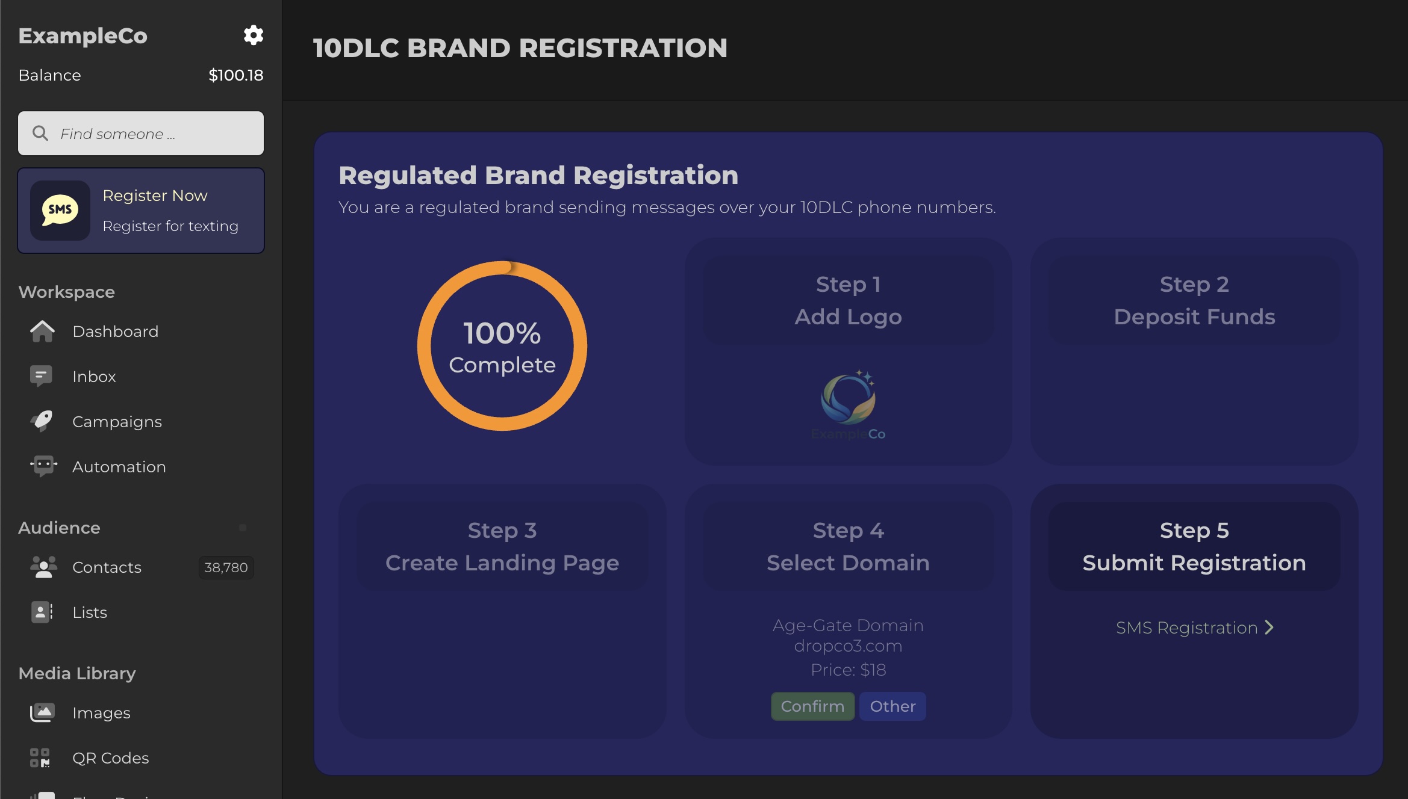The width and height of the screenshot is (1408, 799).
Task: Open the settings gear icon
Action: click(254, 35)
